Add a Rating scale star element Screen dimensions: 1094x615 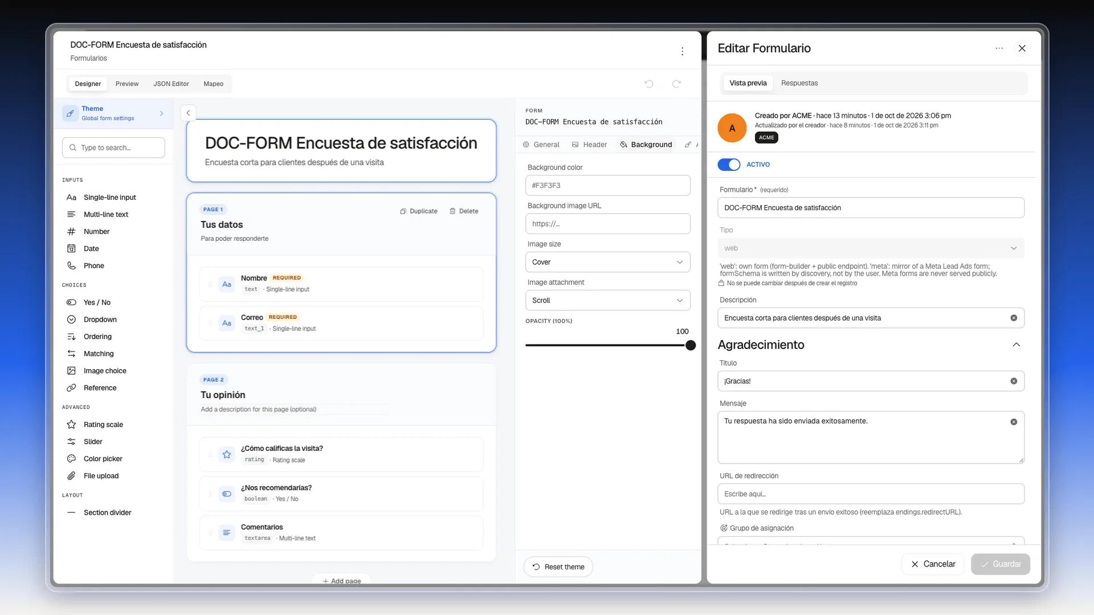click(x=103, y=424)
